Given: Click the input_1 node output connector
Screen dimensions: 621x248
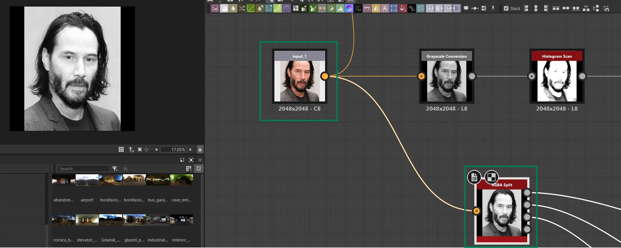Looking at the screenshot, I should [325, 76].
